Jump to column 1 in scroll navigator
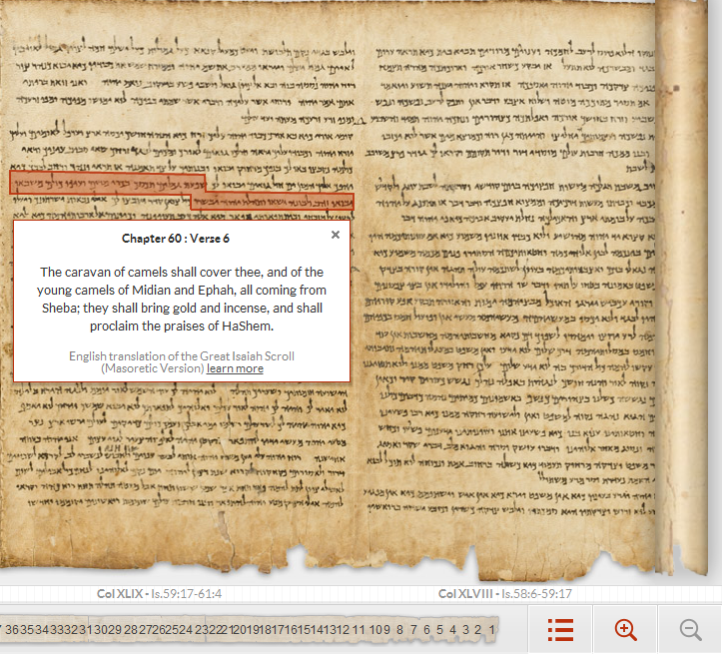The width and height of the screenshot is (722, 654). tap(491, 630)
